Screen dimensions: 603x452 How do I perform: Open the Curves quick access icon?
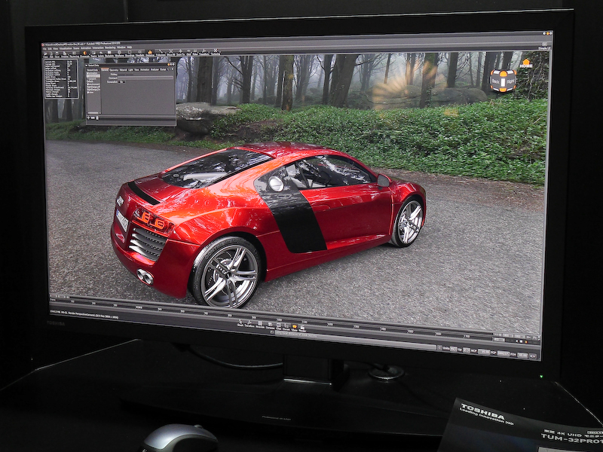click(286, 328)
